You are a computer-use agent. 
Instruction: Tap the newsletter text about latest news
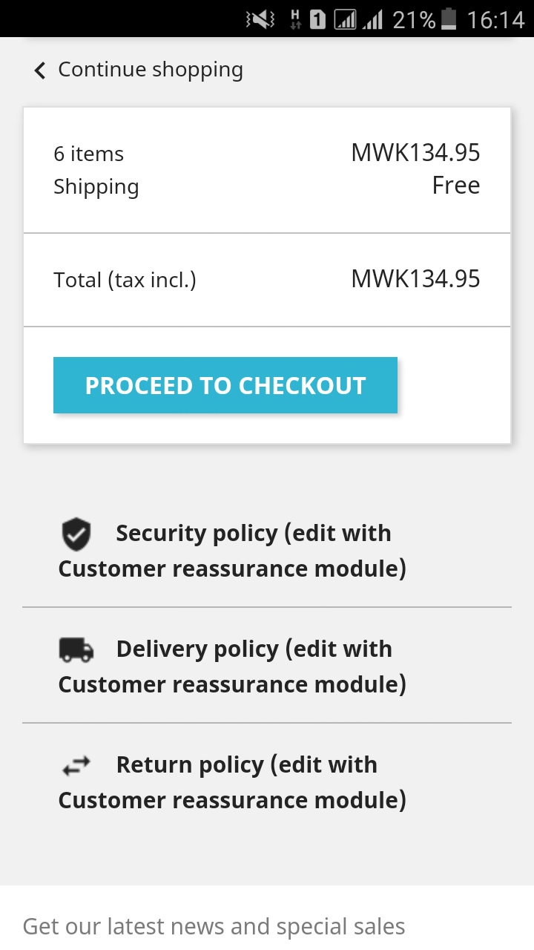coord(214,926)
